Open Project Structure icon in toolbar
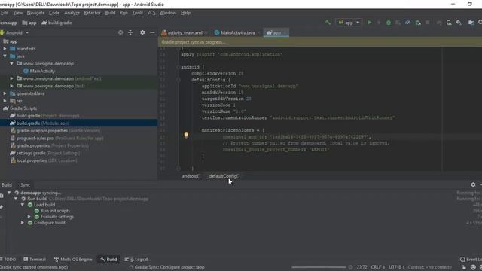Screen dimensions: 482x271 (471, 23)
